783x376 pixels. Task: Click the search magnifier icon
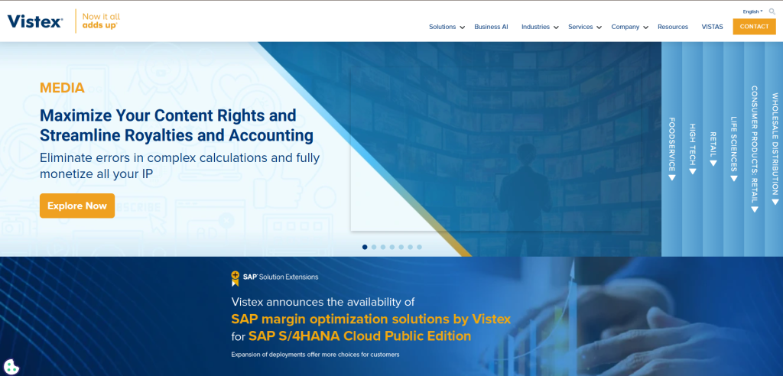click(x=772, y=11)
